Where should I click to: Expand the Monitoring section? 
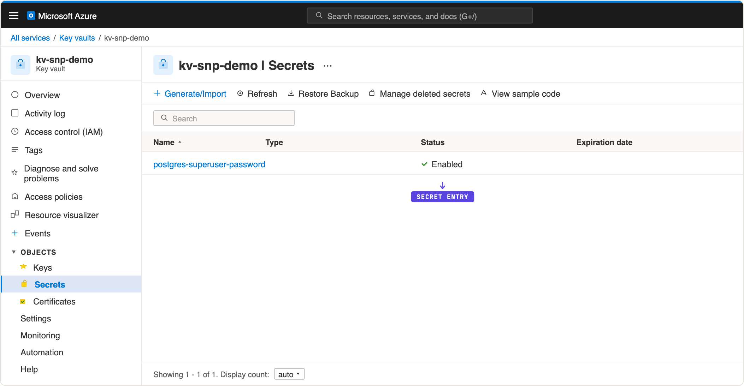click(x=40, y=335)
